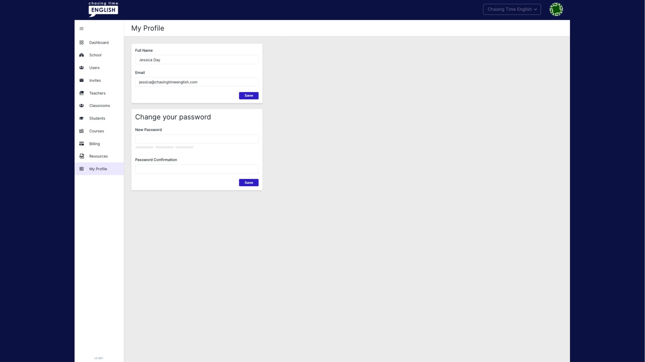The height and width of the screenshot is (362, 645).
Task: Click the Resources PDF file icon
Action: (x=82, y=156)
